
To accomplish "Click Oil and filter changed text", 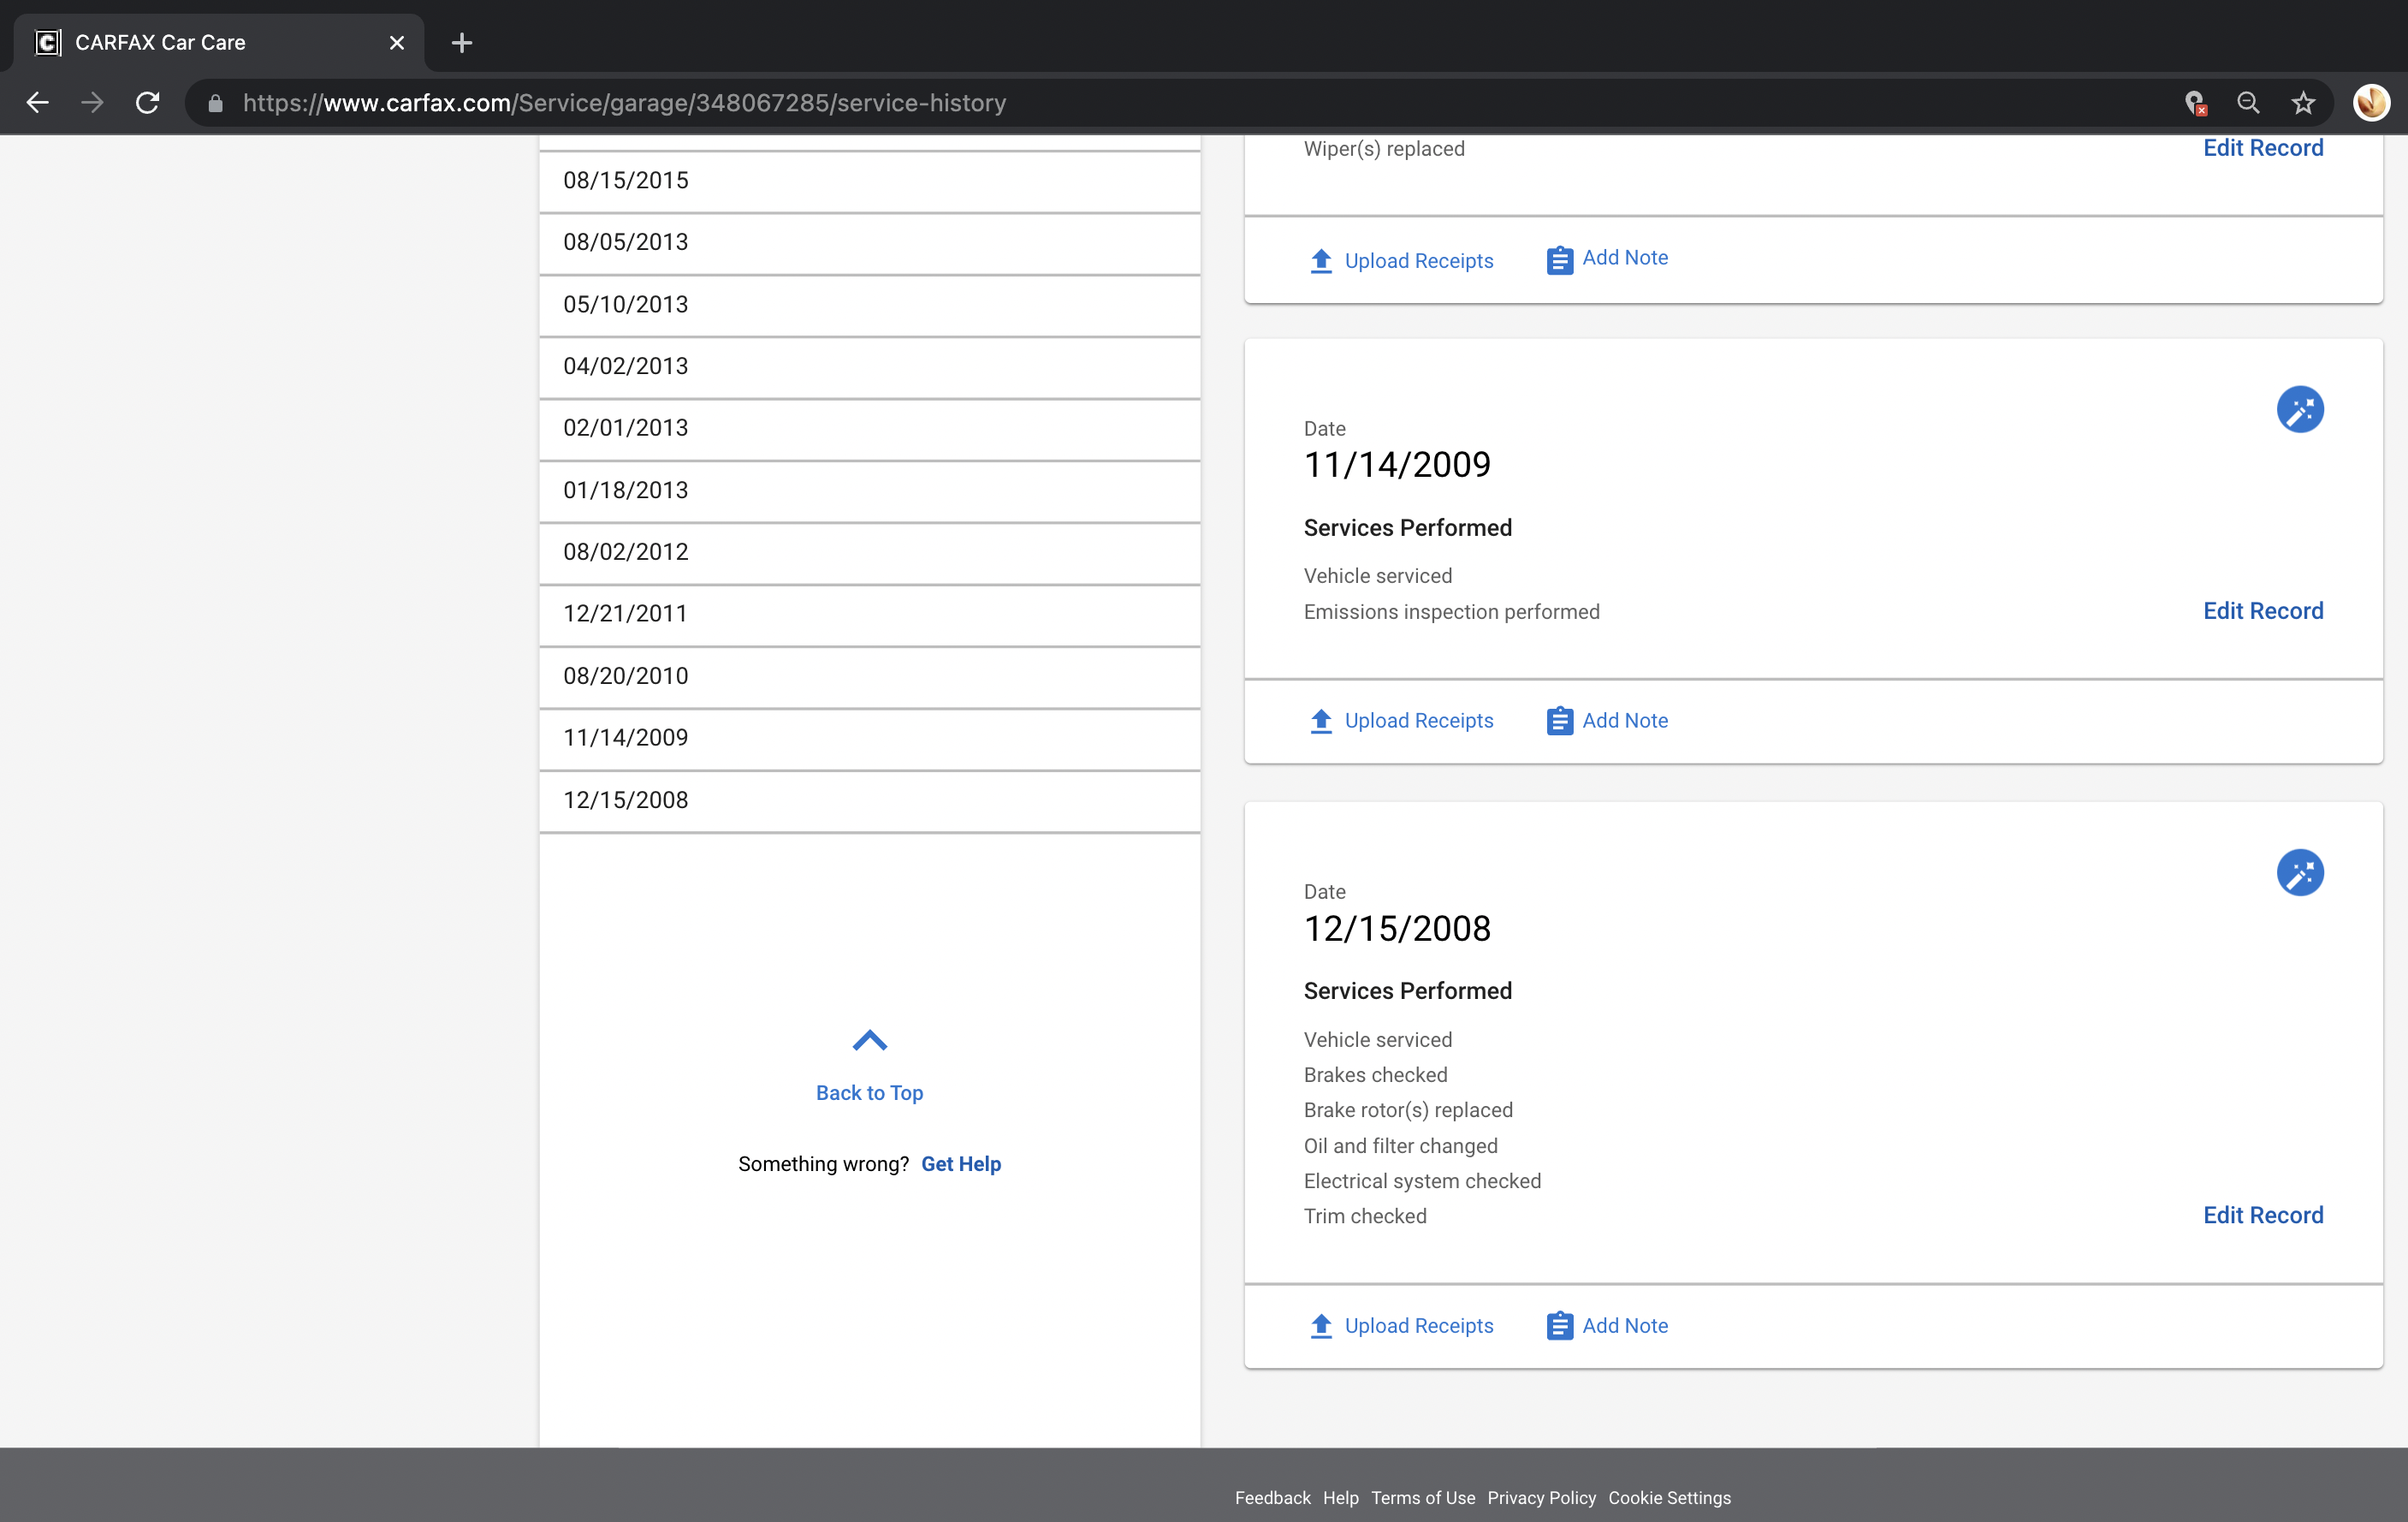I will point(1400,1145).
